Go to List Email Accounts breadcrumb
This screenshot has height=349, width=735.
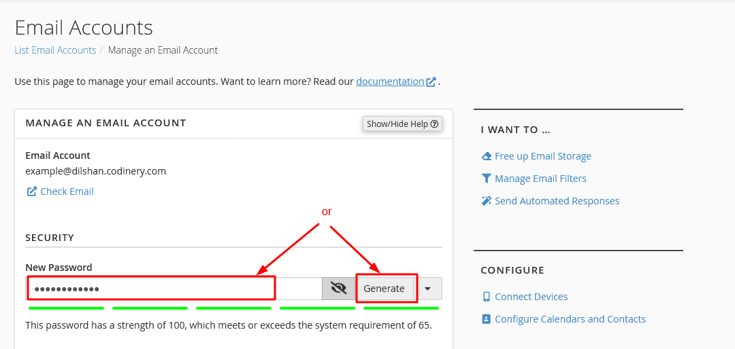coord(55,50)
